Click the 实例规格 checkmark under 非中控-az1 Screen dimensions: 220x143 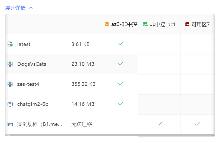click(x=159, y=124)
